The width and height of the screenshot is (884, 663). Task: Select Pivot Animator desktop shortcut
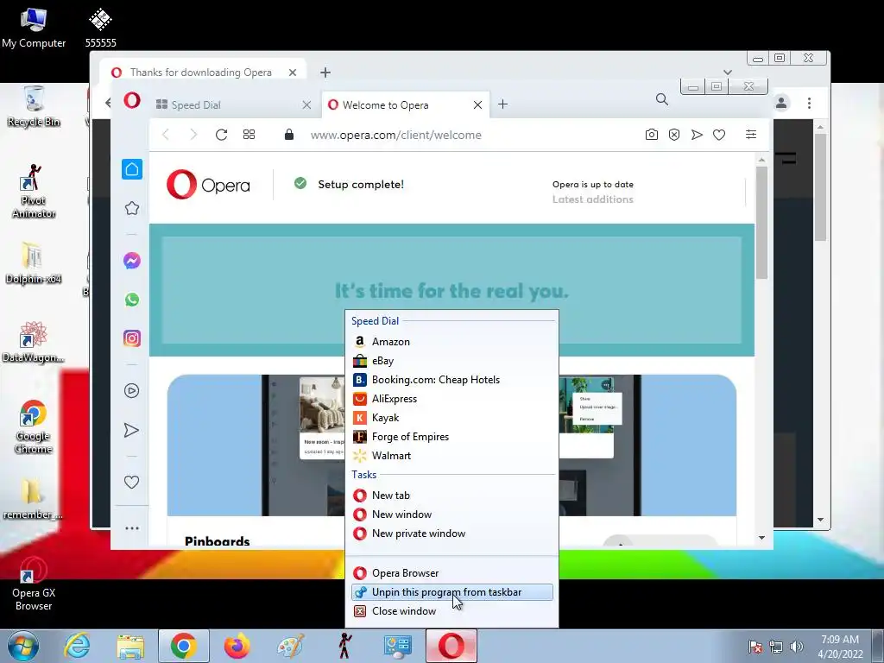[x=34, y=191]
